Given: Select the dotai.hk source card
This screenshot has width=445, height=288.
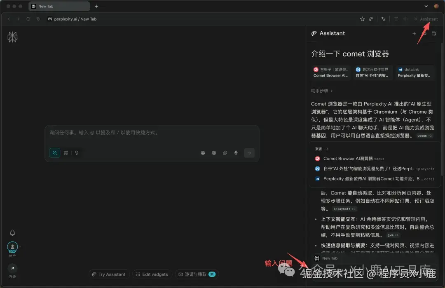Looking at the screenshot, I should [415, 73].
